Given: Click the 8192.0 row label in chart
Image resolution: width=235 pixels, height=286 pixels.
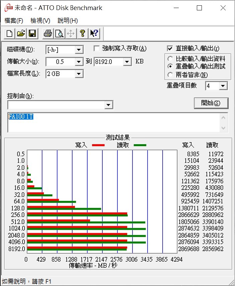Looking at the screenshot, I should click(x=17, y=249).
